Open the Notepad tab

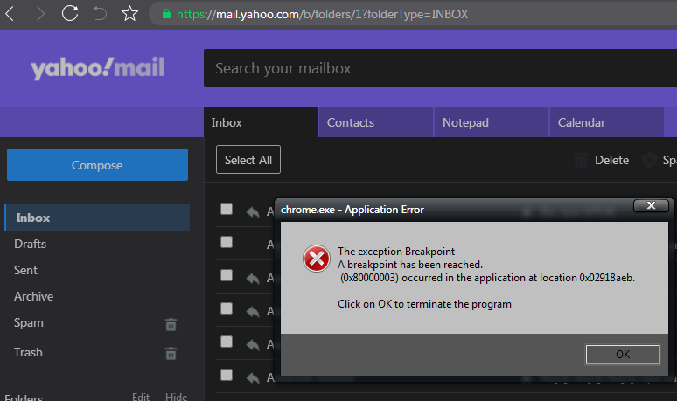click(x=491, y=122)
